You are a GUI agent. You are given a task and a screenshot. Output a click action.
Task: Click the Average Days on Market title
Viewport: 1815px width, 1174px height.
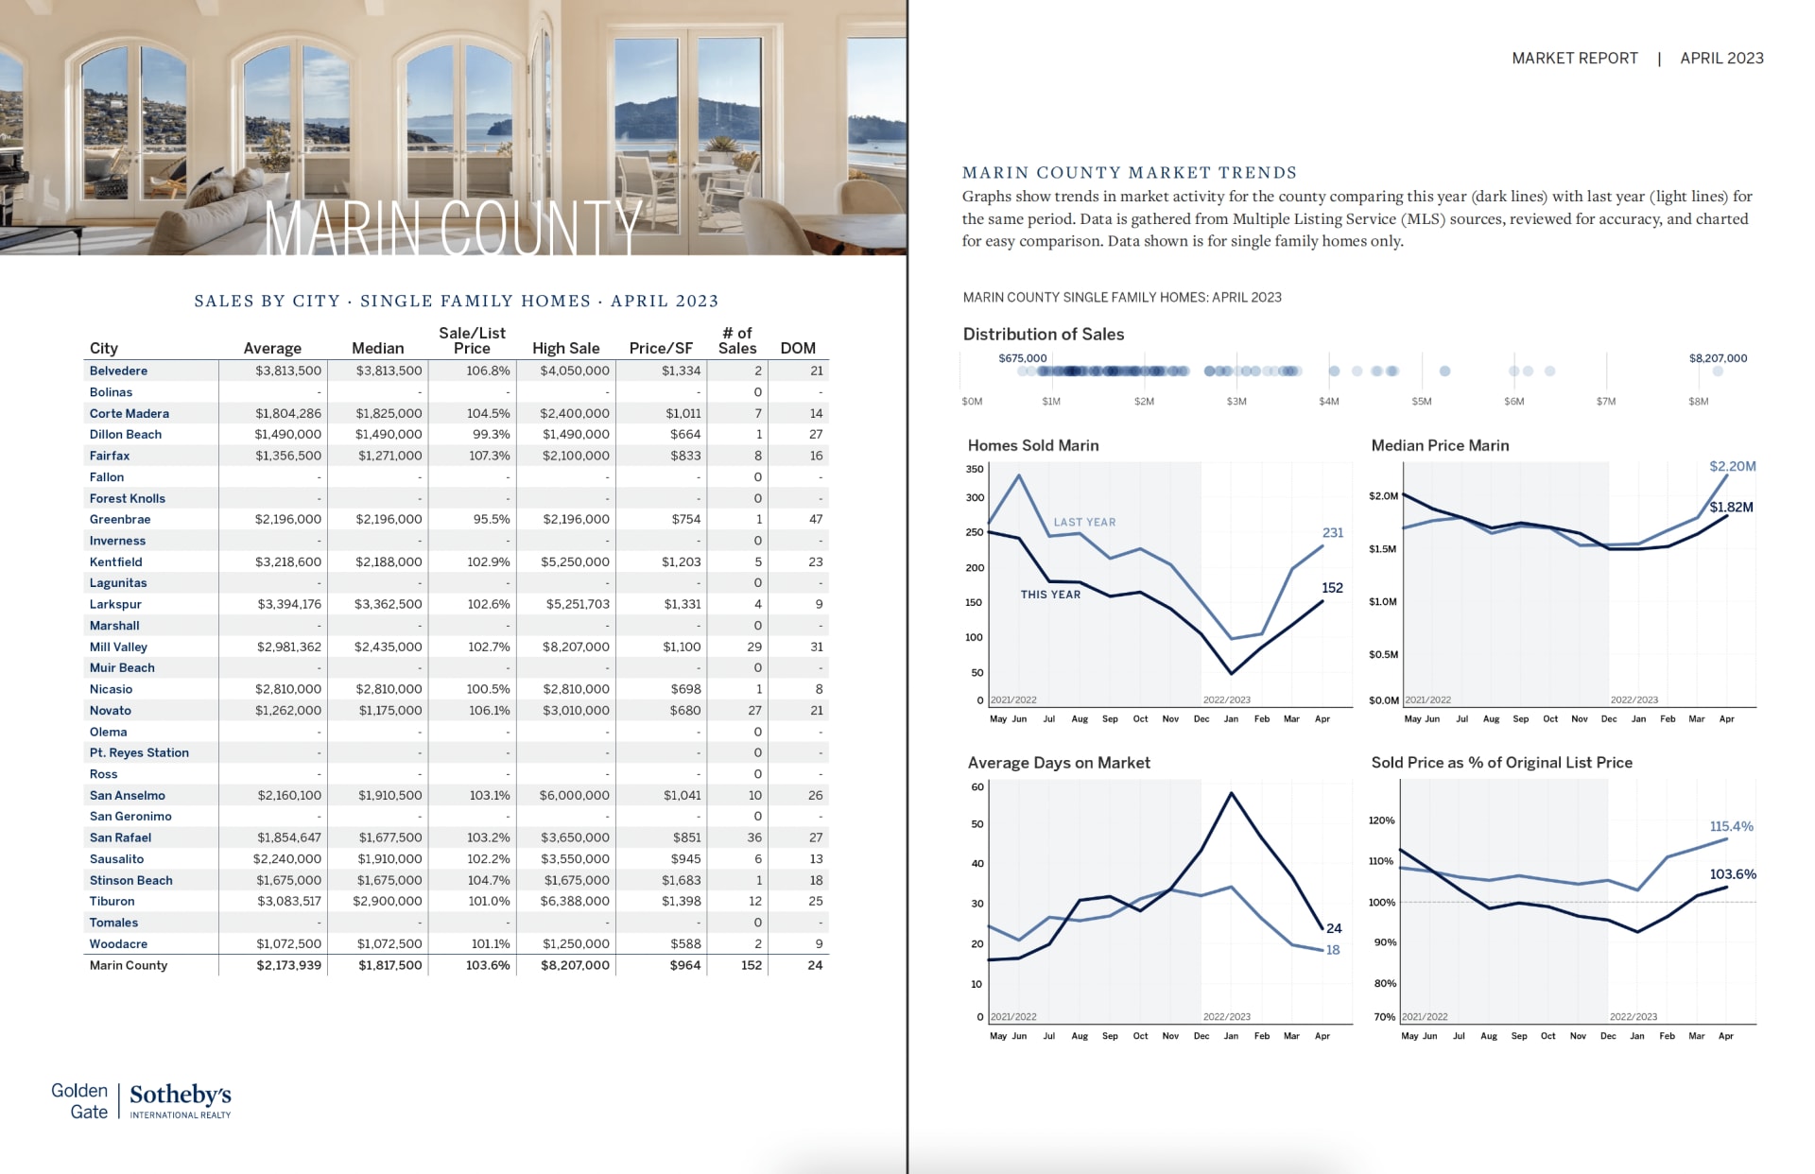pyautogui.click(x=1059, y=763)
